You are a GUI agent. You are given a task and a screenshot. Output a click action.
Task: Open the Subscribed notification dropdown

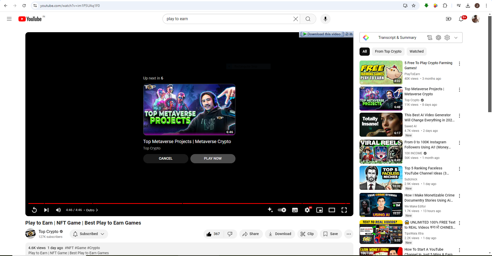pyautogui.click(x=89, y=234)
